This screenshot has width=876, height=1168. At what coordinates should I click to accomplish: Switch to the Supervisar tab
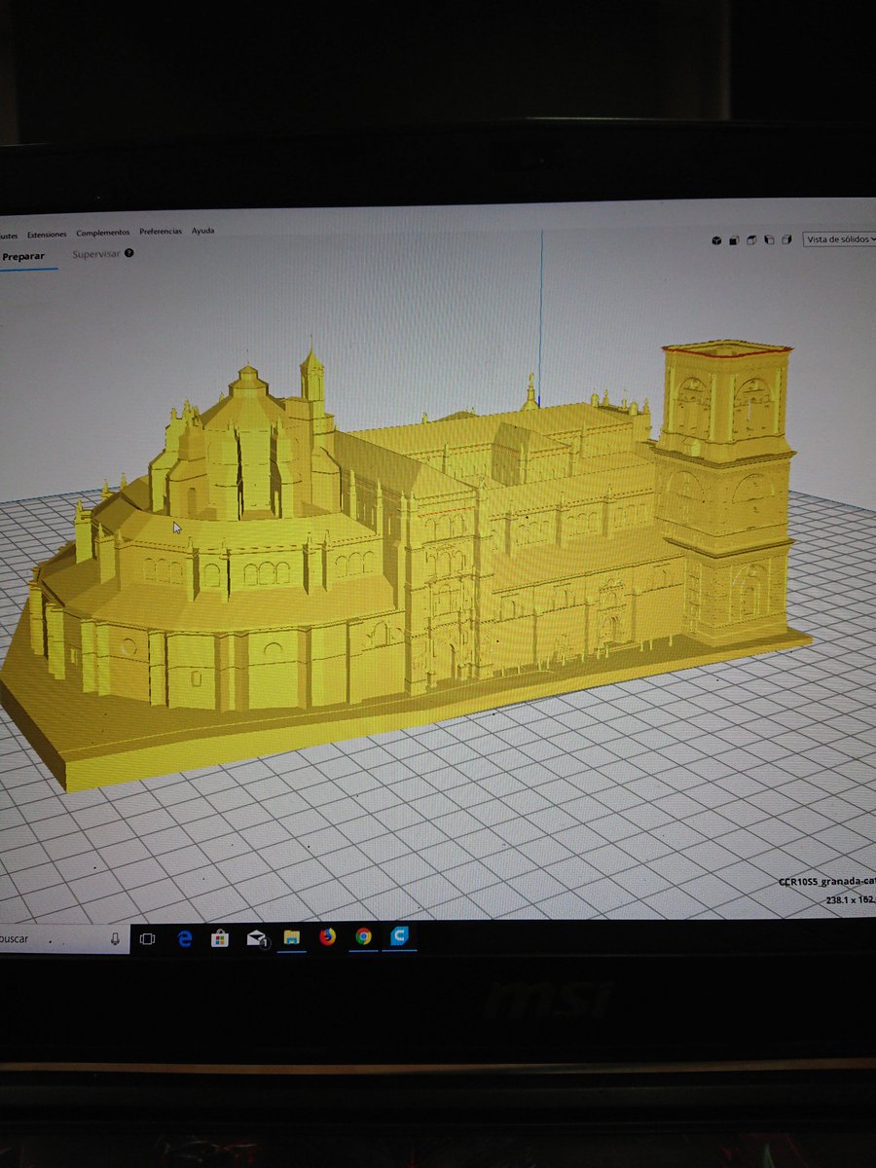click(x=96, y=253)
